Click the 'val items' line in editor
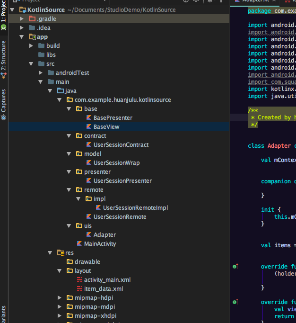This screenshot has height=323, width=296. pyautogui.click(x=278, y=245)
